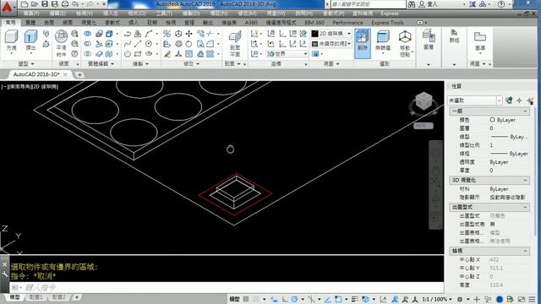This screenshot has height=304, width=541.
Task: Click the 登入 sign-in button
Action: coord(429,4)
